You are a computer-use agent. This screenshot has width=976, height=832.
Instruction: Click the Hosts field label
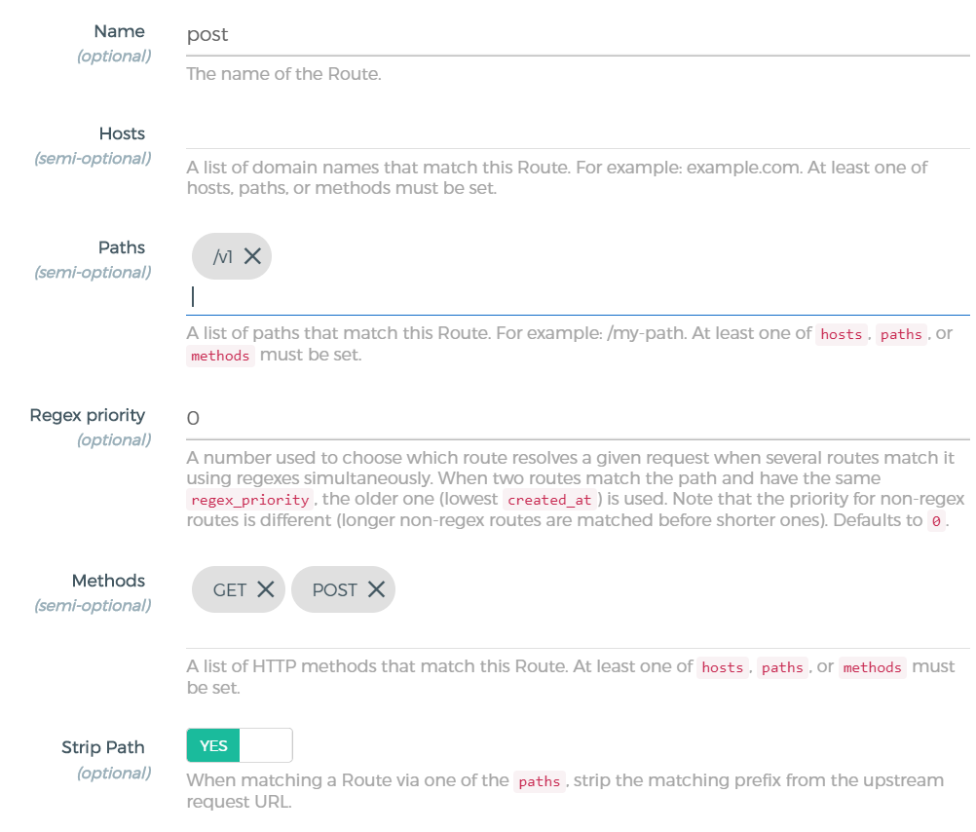(122, 133)
